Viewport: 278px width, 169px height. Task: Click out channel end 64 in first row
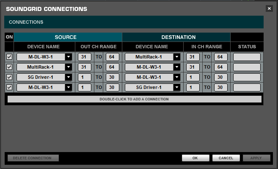click(x=113, y=57)
